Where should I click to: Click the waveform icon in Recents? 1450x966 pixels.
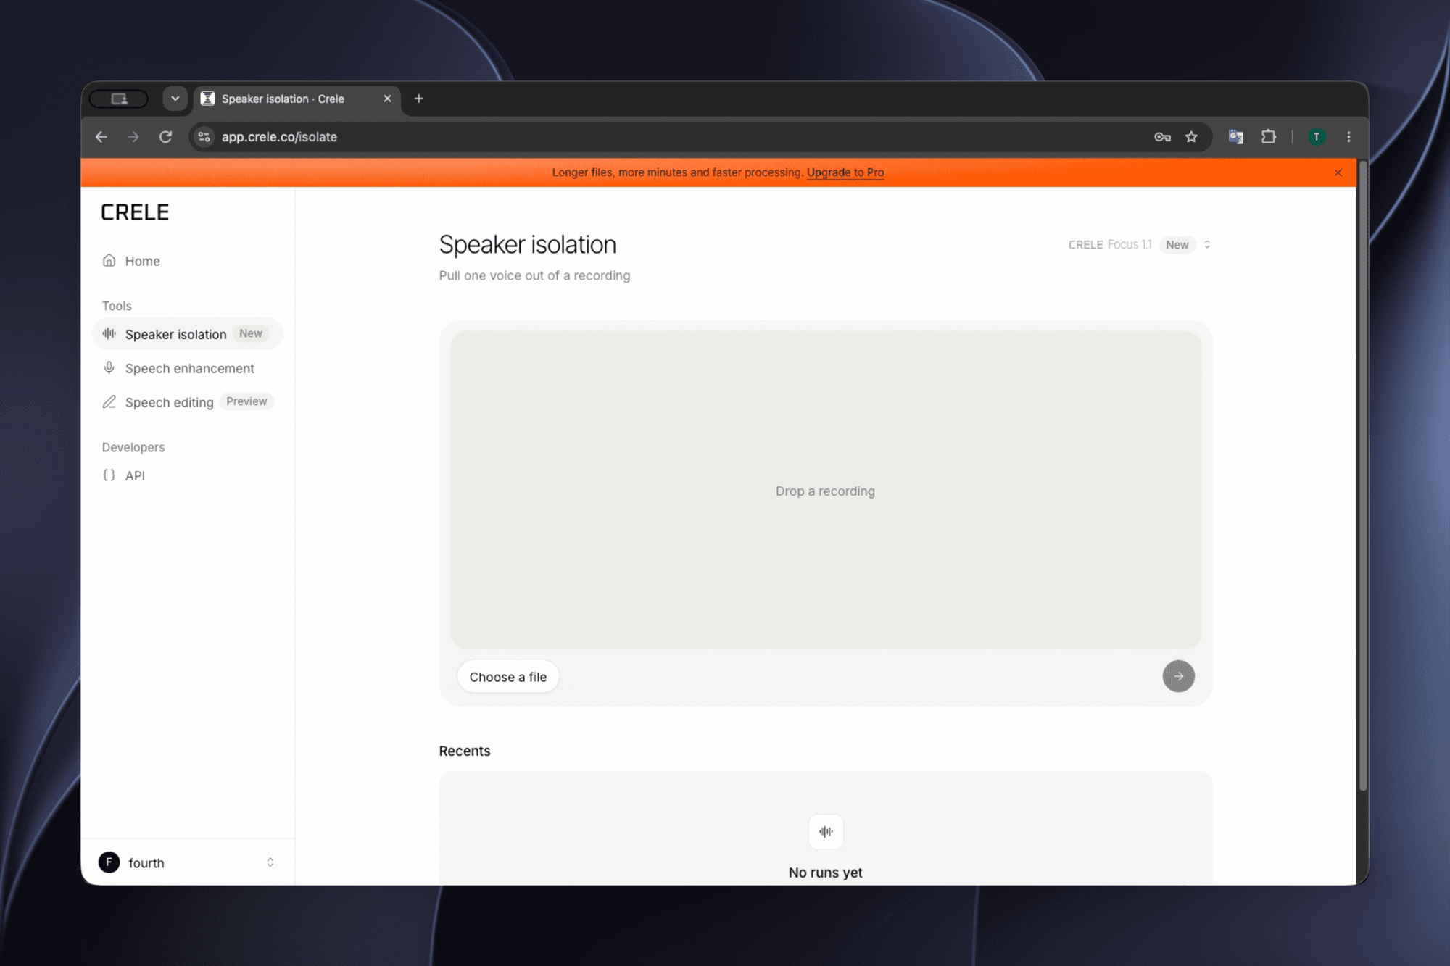[x=826, y=831]
